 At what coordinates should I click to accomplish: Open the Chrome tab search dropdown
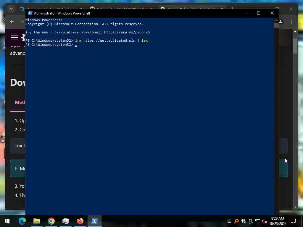pyautogui.click(x=11, y=9)
